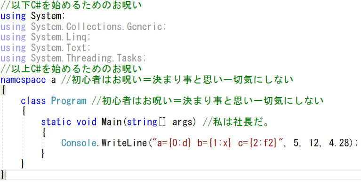Viewport: 361px width, 182px height.
Task: Click the static keyword before Main
Action: click(56, 121)
